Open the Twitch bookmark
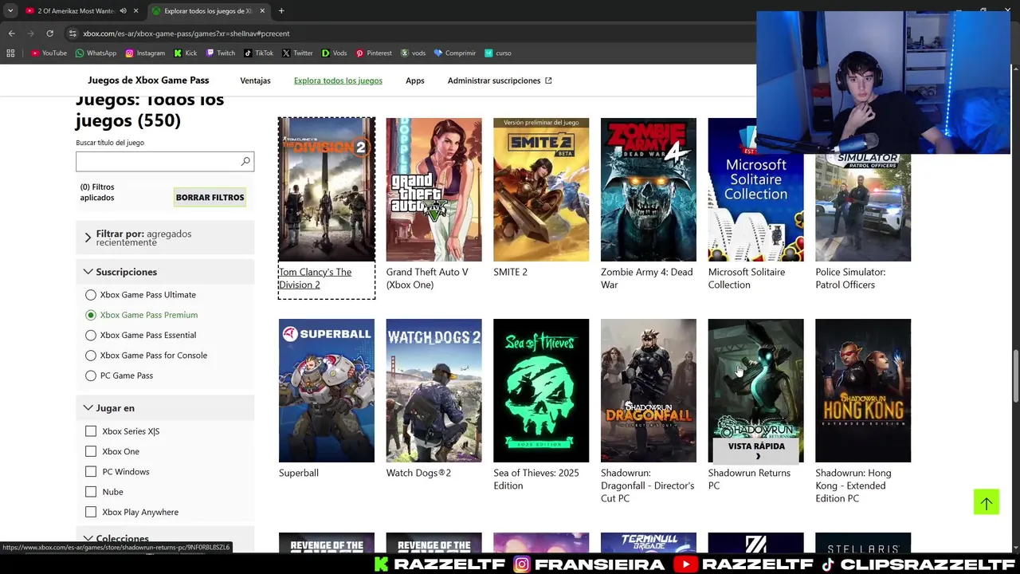Image resolution: width=1020 pixels, height=574 pixels. tap(221, 53)
